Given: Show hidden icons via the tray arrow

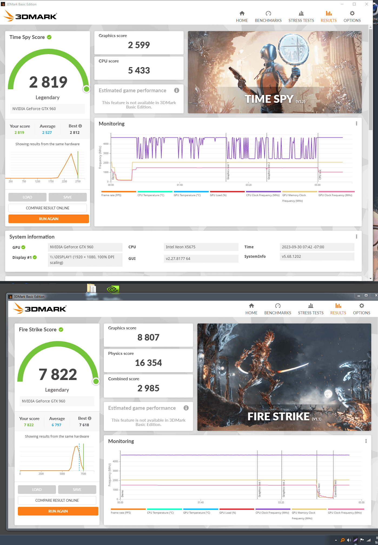Looking at the screenshot, I should [x=336, y=540].
